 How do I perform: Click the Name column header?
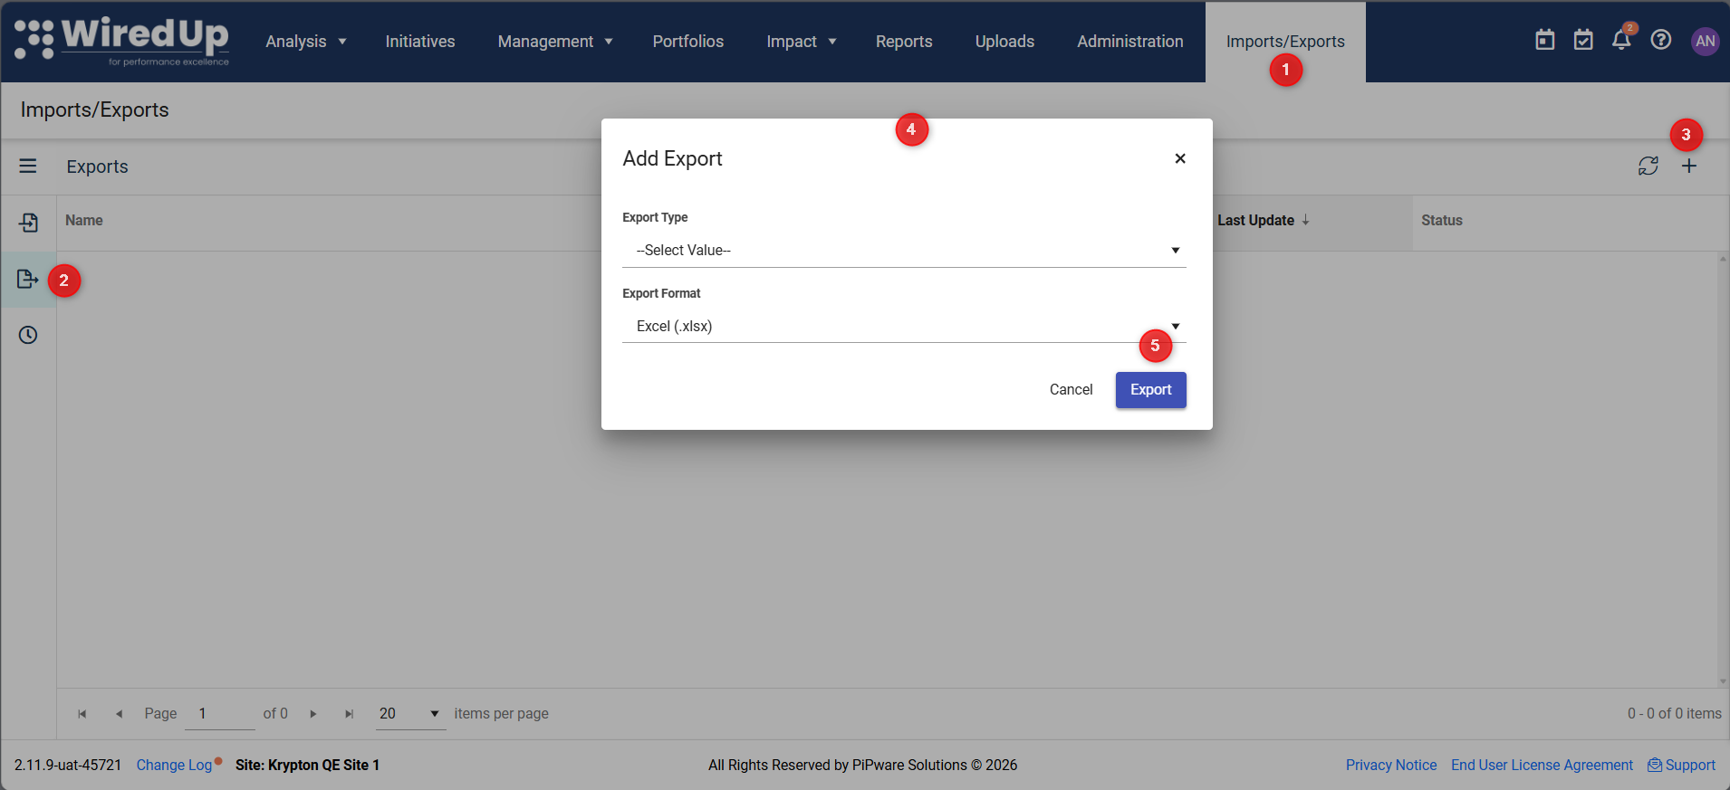84,221
